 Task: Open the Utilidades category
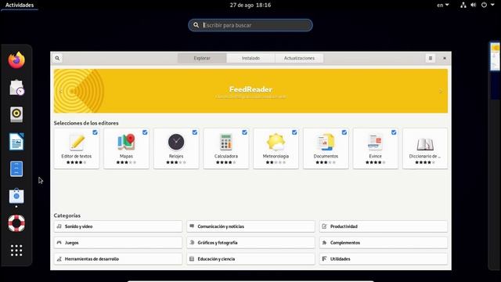click(x=384, y=259)
